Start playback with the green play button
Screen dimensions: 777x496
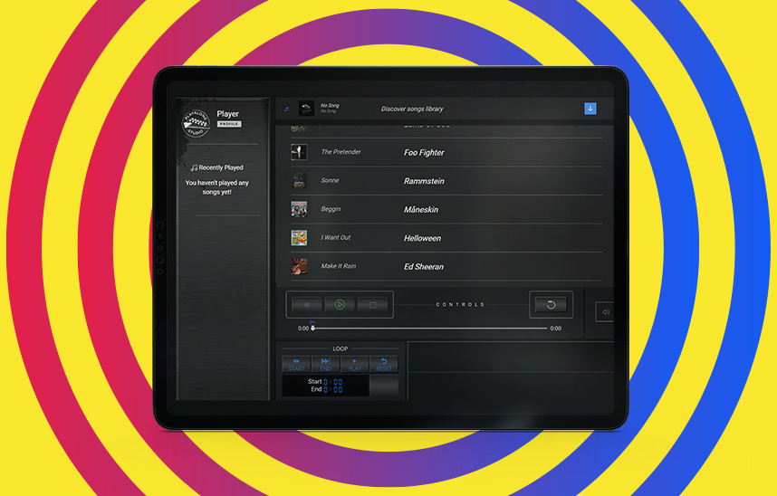point(340,305)
